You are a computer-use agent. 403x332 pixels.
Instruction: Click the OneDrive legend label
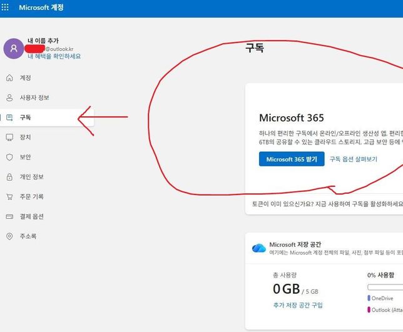tap(382, 298)
